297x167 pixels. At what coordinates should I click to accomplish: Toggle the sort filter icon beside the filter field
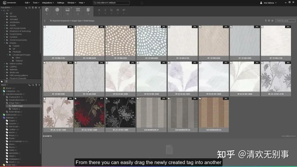[x=265, y=20]
